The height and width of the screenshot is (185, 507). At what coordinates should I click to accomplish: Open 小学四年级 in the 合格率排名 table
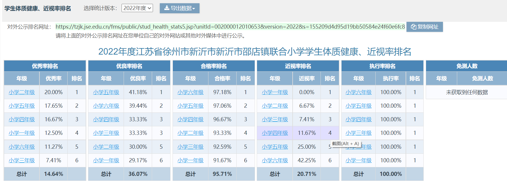coord(191,119)
